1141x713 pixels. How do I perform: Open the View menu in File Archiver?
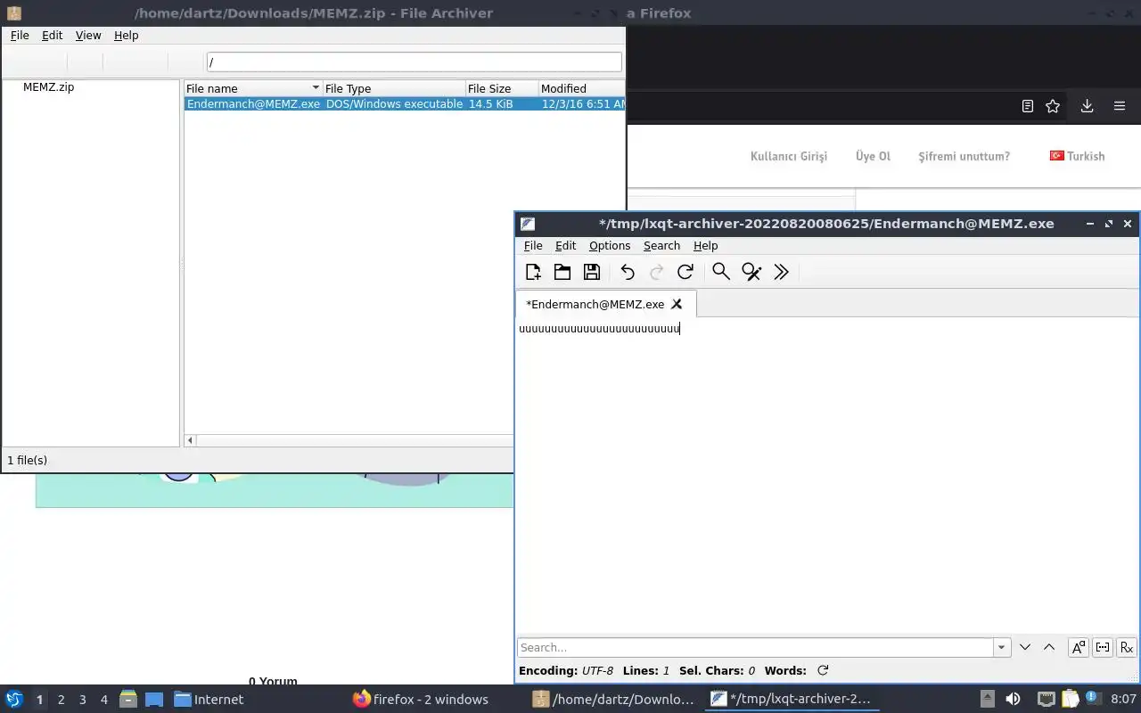tap(88, 36)
